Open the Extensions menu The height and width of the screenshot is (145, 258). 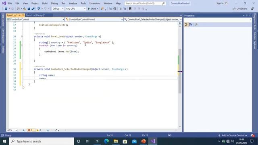(x=95, y=3)
